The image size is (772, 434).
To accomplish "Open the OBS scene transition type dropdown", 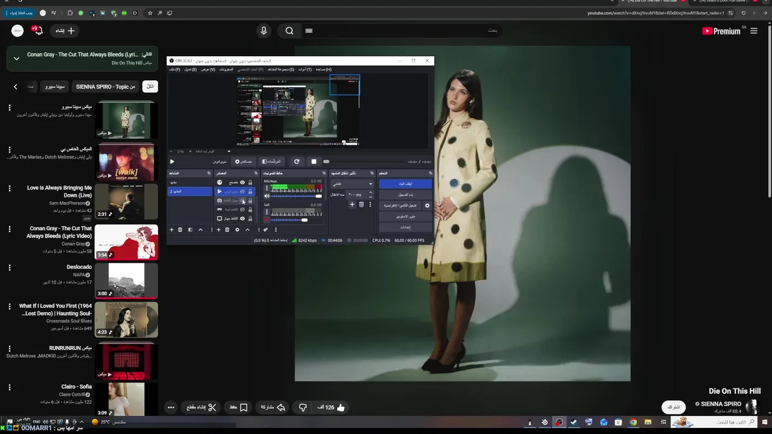I will click(x=352, y=184).
